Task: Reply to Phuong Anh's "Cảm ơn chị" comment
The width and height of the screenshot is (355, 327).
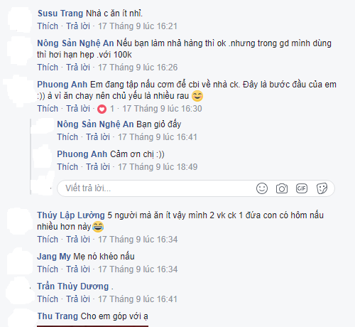Action: [98, 167]
